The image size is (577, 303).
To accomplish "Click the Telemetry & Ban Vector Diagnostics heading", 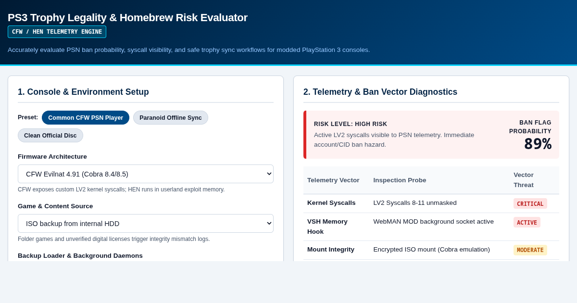I will (380, 92).
